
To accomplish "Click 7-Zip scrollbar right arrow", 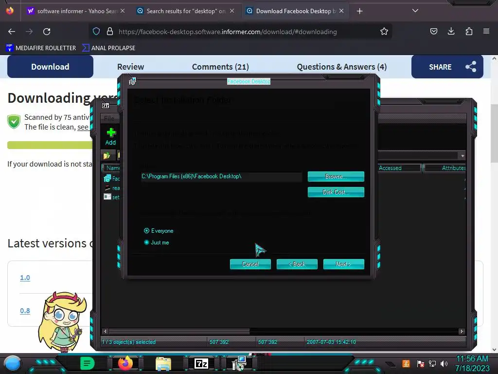I will pos(462,331).
